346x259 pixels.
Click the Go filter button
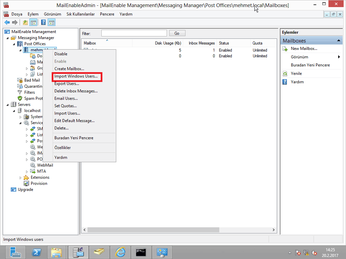pos(177,33)
